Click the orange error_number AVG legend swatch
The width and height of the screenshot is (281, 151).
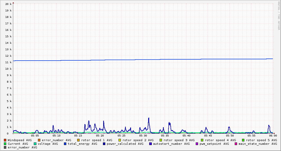(39, 140)
